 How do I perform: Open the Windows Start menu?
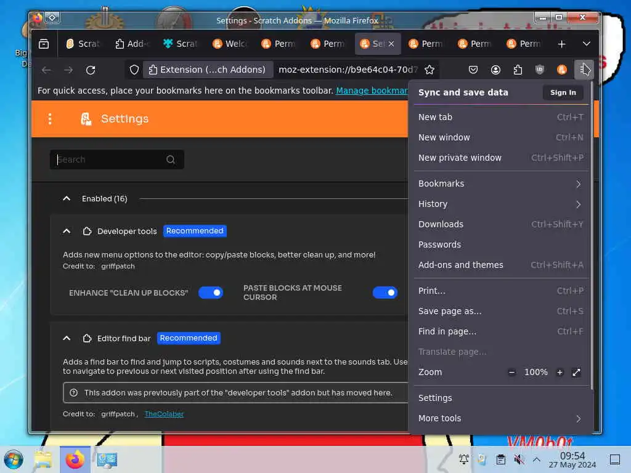14,459
